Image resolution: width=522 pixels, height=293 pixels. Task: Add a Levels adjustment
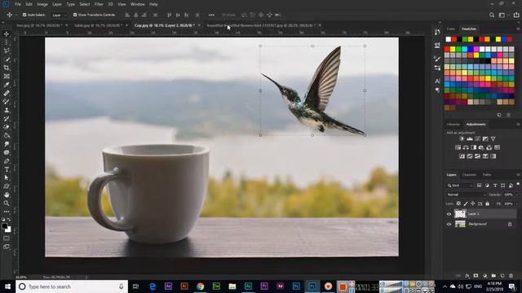(x=470, y=139)
